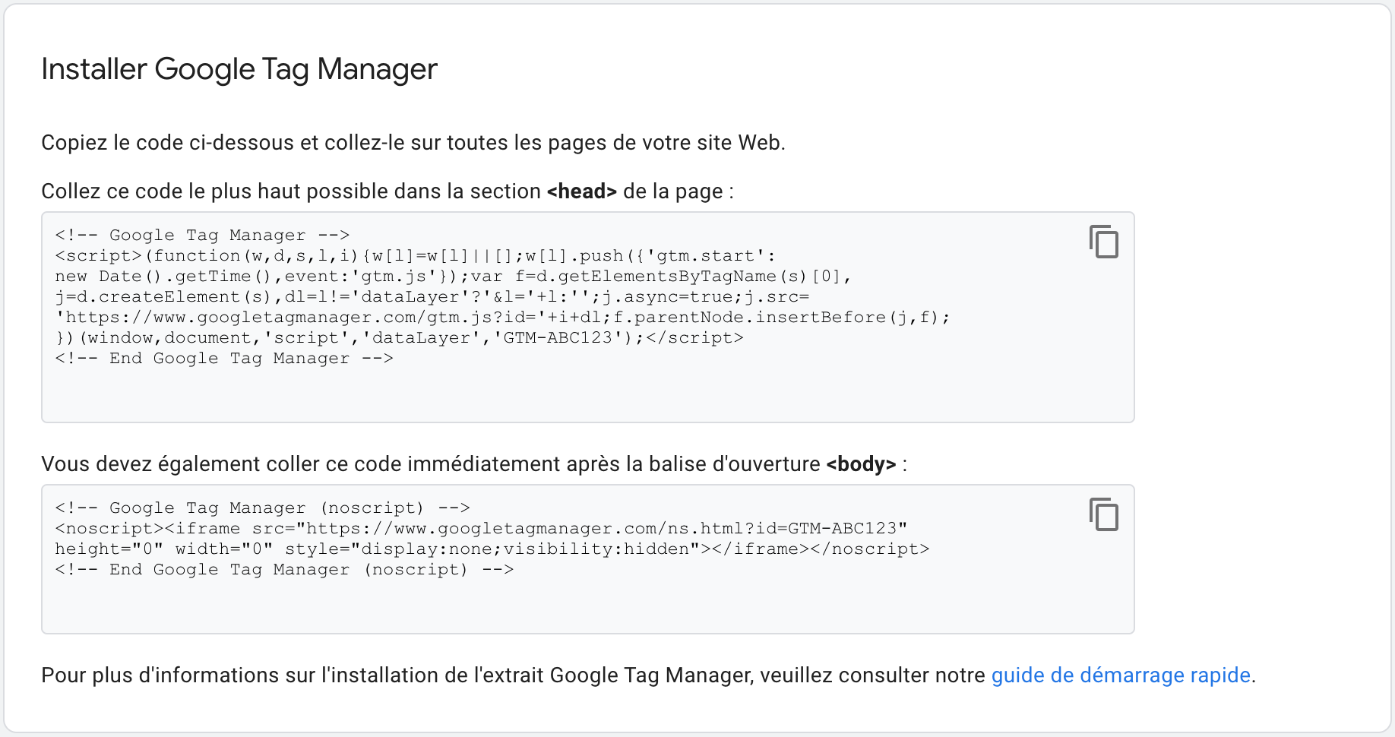Click the code line starting 'j=d.createElement(s)'
Image resolution: width=1395 pixels, height=737 pixels.
(432, 296)
